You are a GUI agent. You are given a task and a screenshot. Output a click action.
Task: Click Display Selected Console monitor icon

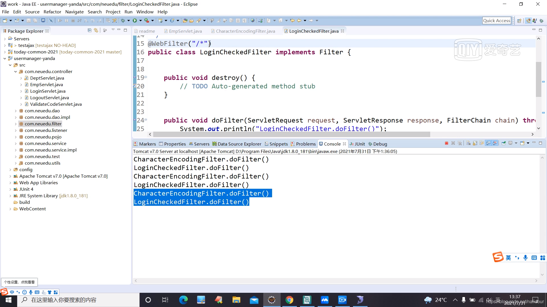coord(511,143)
